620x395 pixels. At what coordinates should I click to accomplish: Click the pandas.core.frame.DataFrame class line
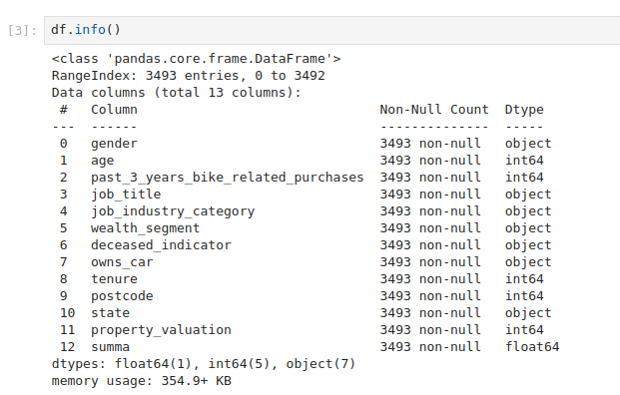point(196,59)
